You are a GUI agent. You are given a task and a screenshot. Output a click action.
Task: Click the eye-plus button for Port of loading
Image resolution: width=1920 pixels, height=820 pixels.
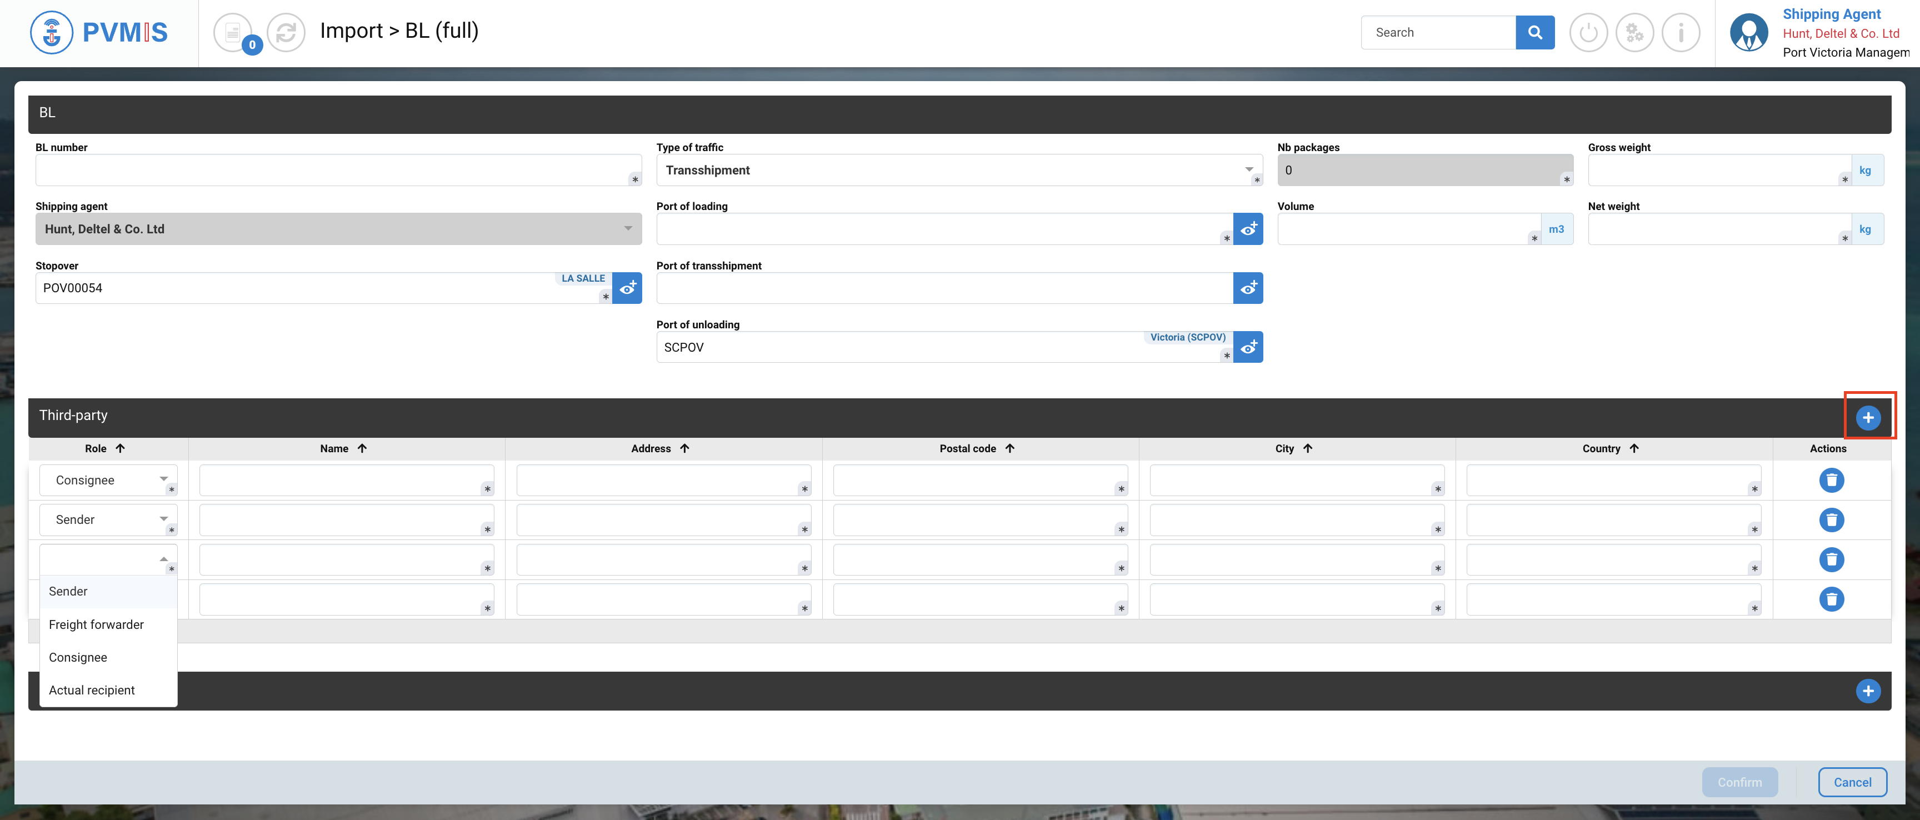[x=1248, y=229]
